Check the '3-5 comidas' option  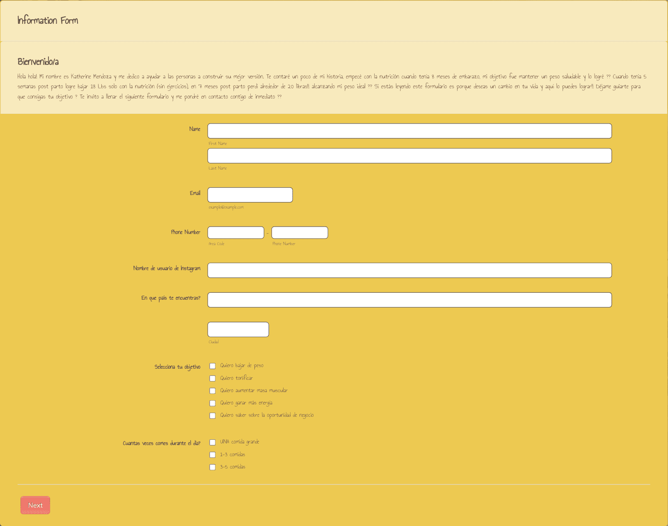coord(213,467)
